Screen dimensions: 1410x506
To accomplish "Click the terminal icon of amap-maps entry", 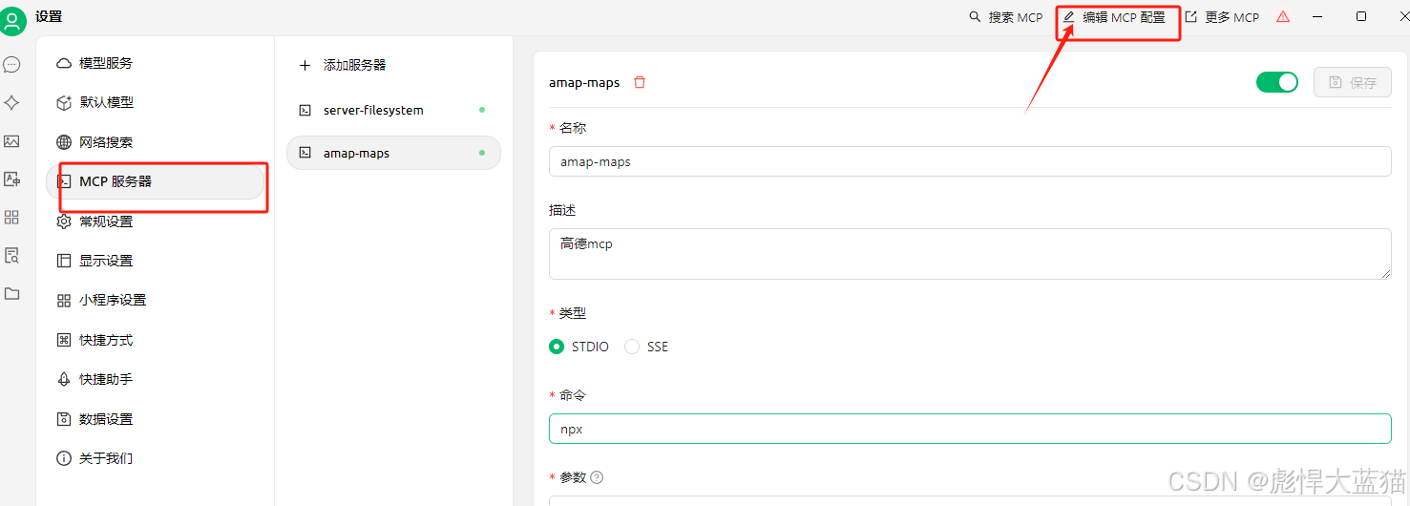I will (305, 153).
